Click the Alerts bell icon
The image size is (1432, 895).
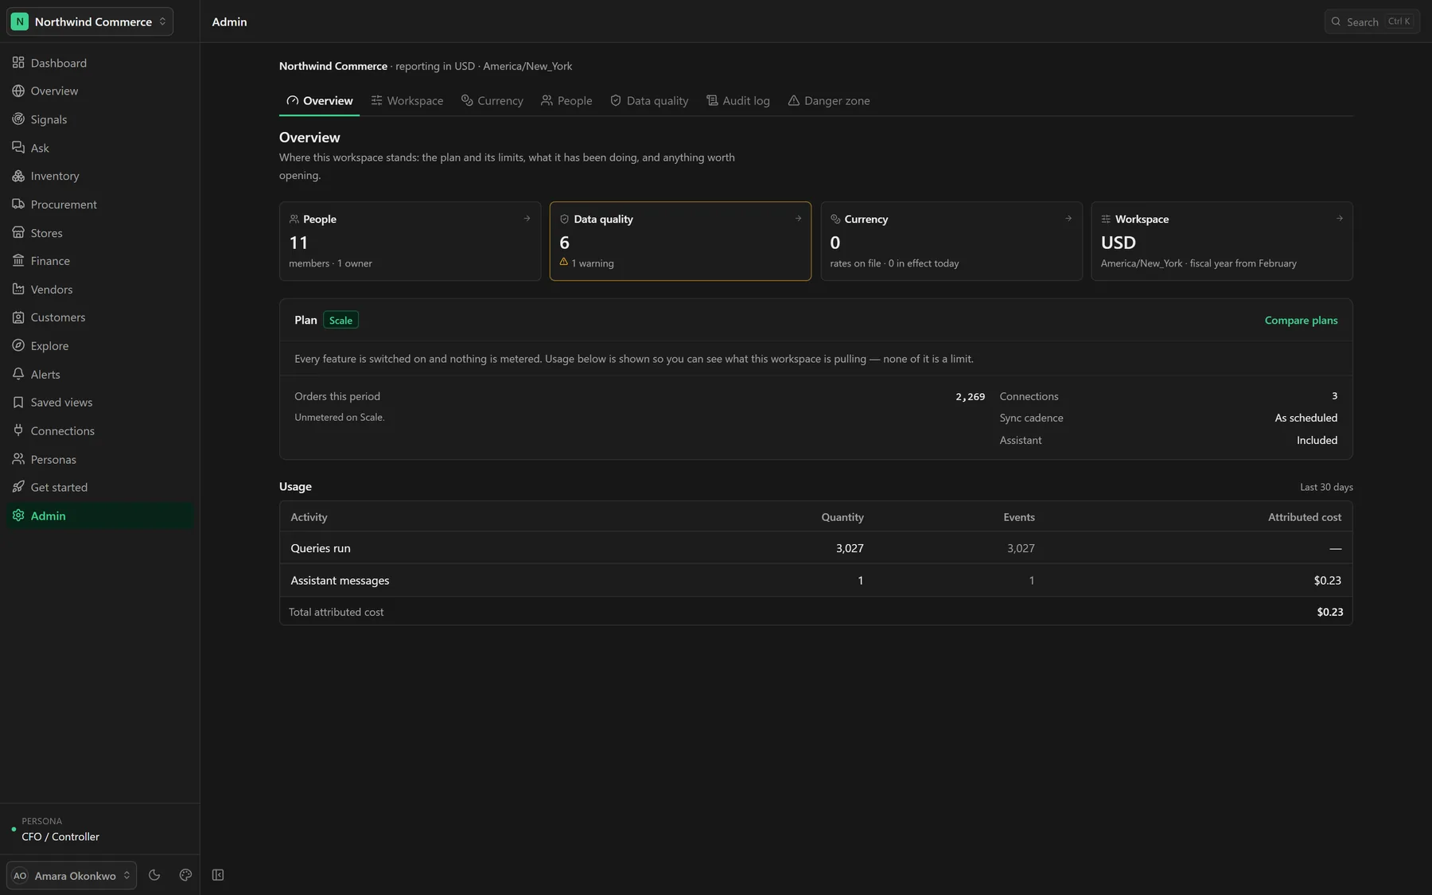coord(18,374)
